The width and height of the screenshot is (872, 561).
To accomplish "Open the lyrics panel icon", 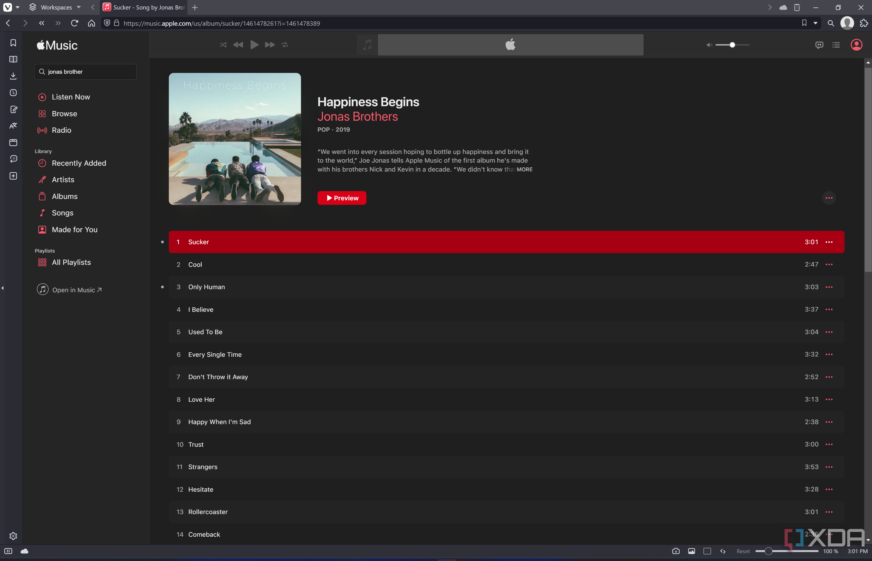I will click(819, 45).
